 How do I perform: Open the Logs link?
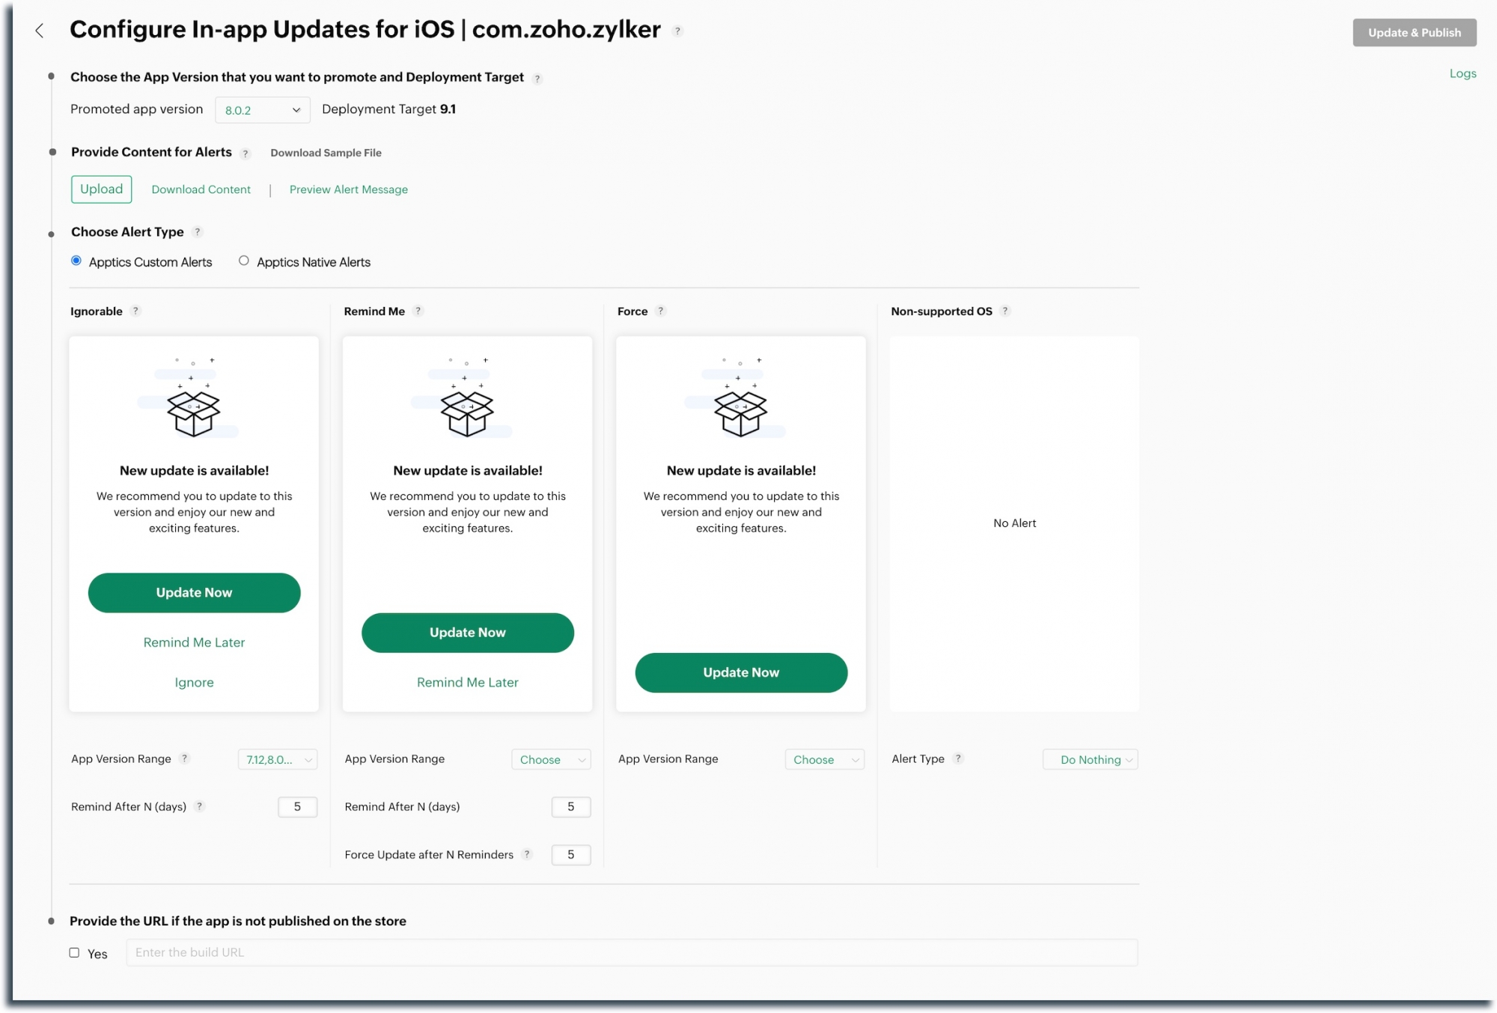[1462, 73]
